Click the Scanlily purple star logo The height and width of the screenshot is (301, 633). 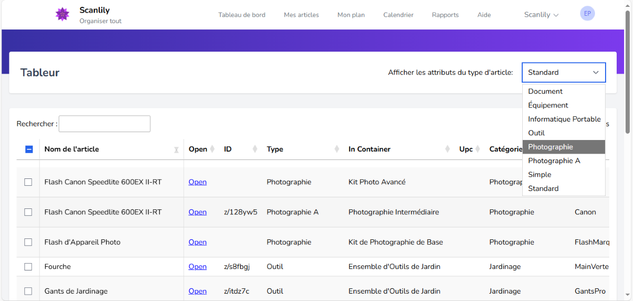(62, 14)
